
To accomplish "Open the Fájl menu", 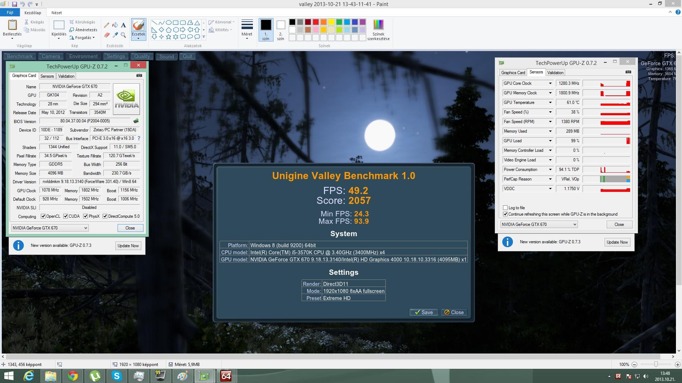I will (10, 12).
